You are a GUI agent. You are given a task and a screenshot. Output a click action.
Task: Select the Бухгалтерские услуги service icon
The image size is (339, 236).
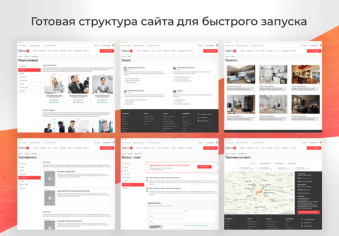pyautogui.click(x=175, y=68)
